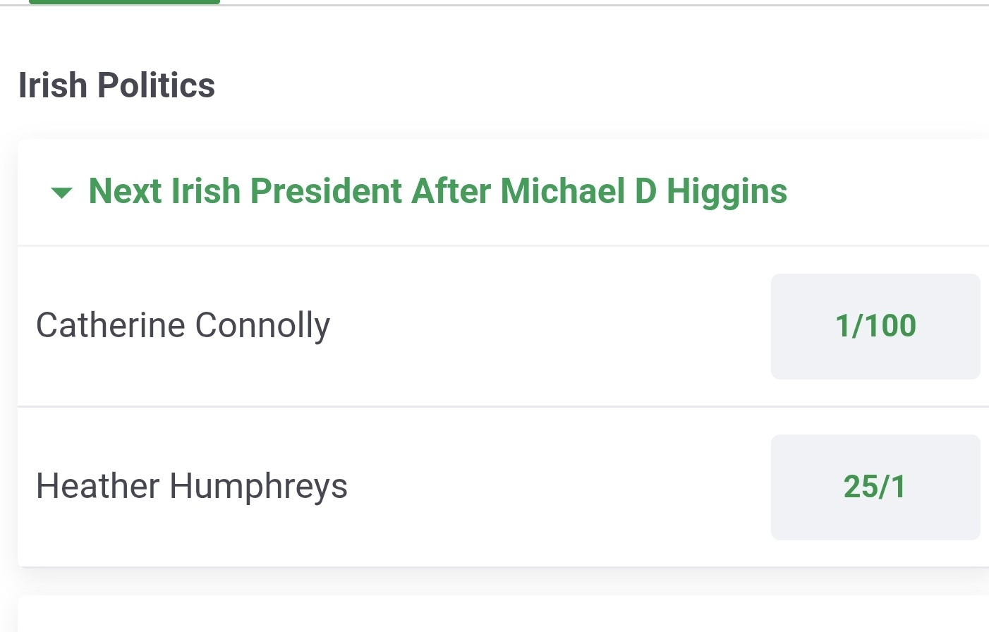This screenshot has height=632, width=989.
Task: Click the Irish Politics section heading
Action: (116, 85)
